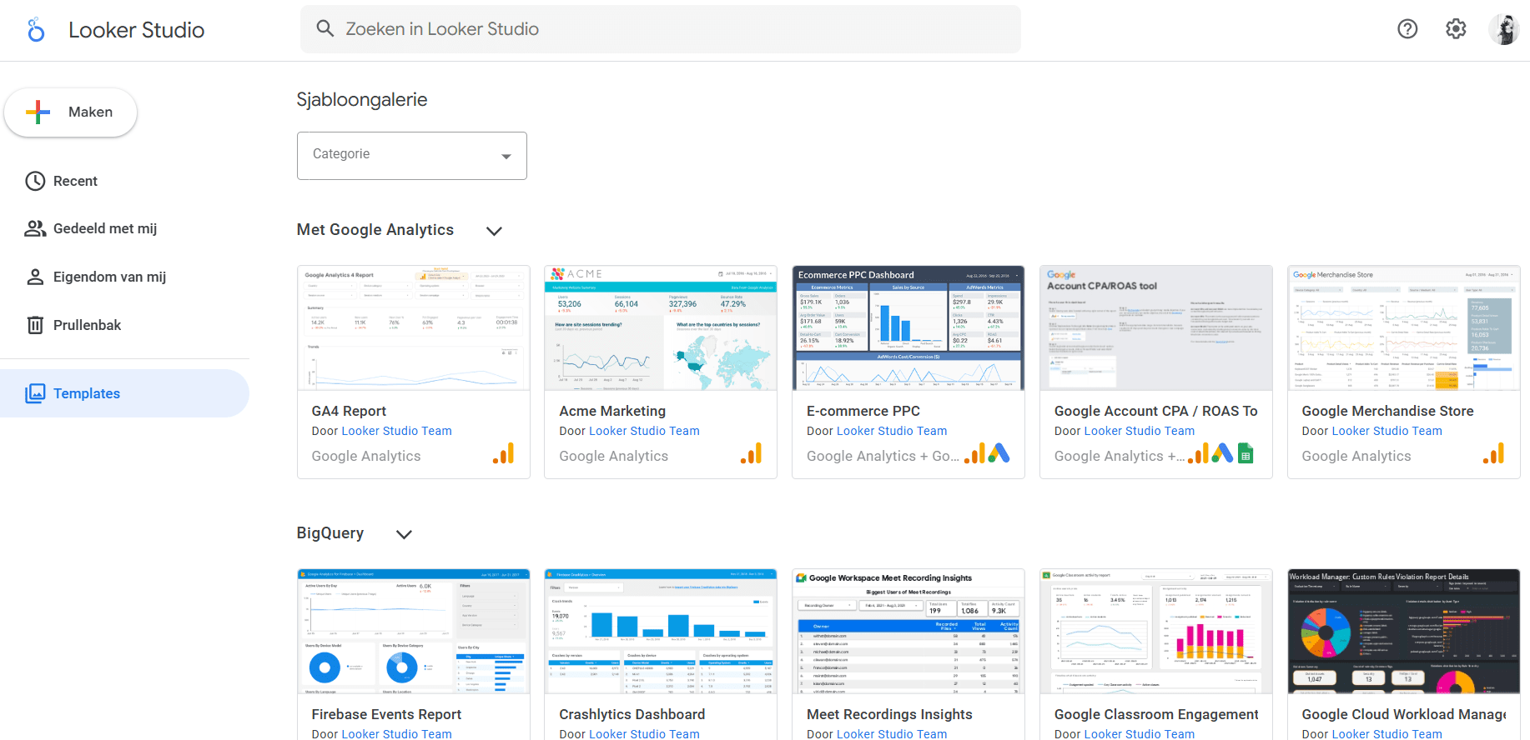Viewport: 1530px width, 740px height.
Task: Click Looker Studio Team link under E-commerce PPC
Action: pos(892,431)
